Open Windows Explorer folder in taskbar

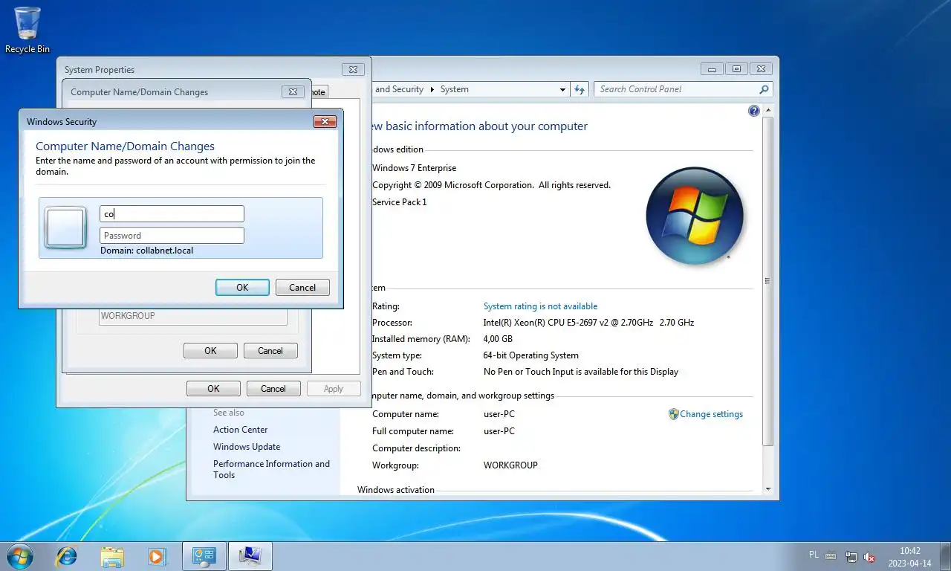point(112,556)
